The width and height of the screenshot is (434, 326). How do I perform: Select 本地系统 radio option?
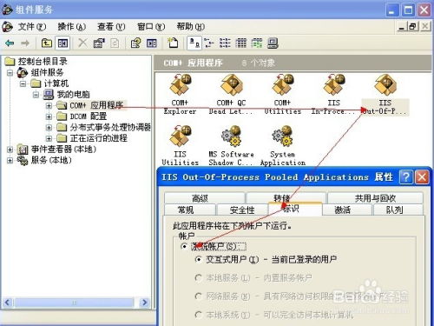click(198, 315)
